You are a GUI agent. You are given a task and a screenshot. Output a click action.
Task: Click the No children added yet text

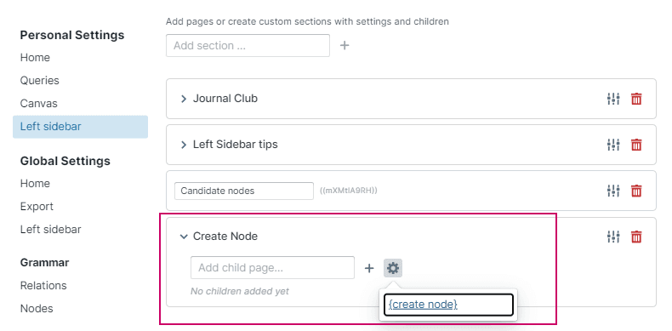point(240,292)
